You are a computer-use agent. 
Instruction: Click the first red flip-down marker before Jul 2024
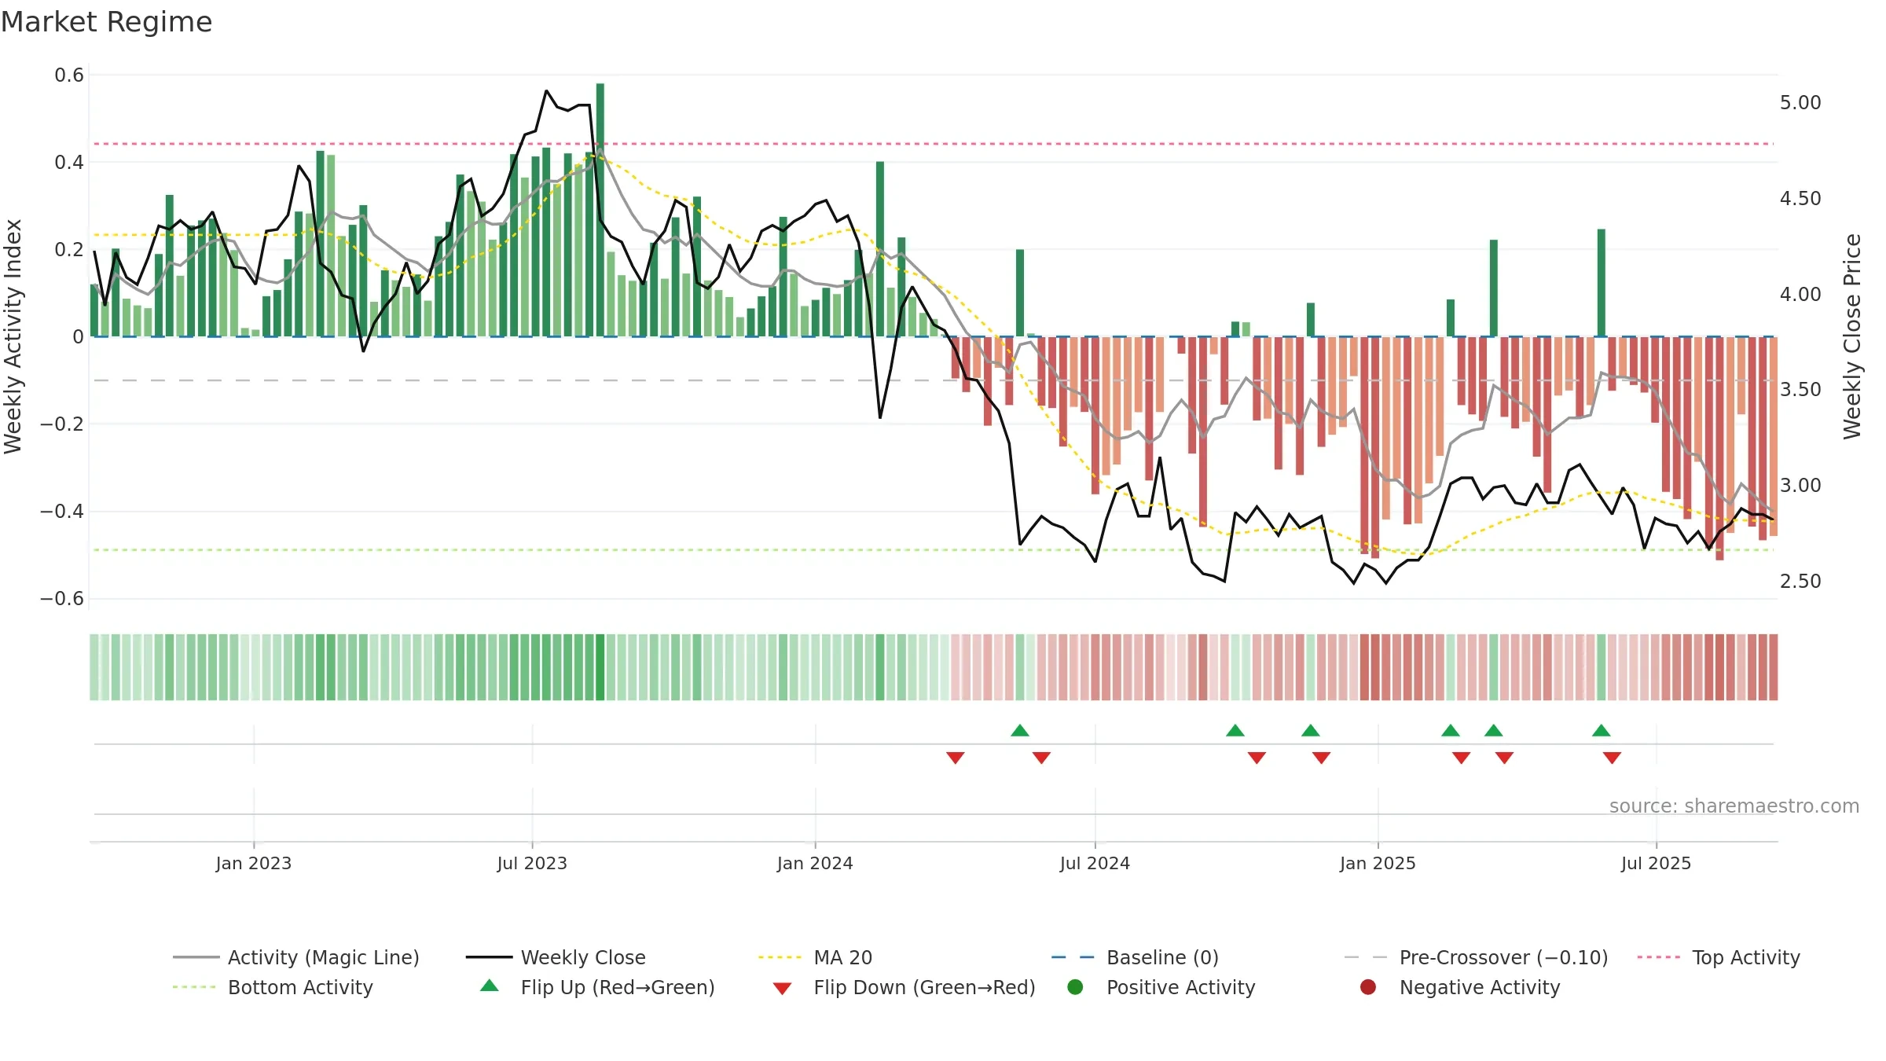956,758
